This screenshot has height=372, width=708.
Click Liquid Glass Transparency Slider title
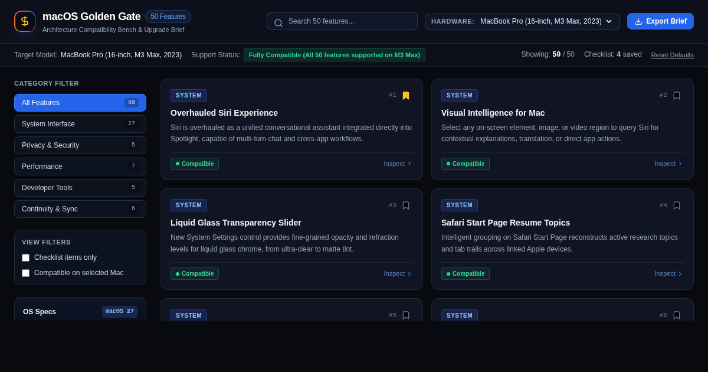point(236,223)
